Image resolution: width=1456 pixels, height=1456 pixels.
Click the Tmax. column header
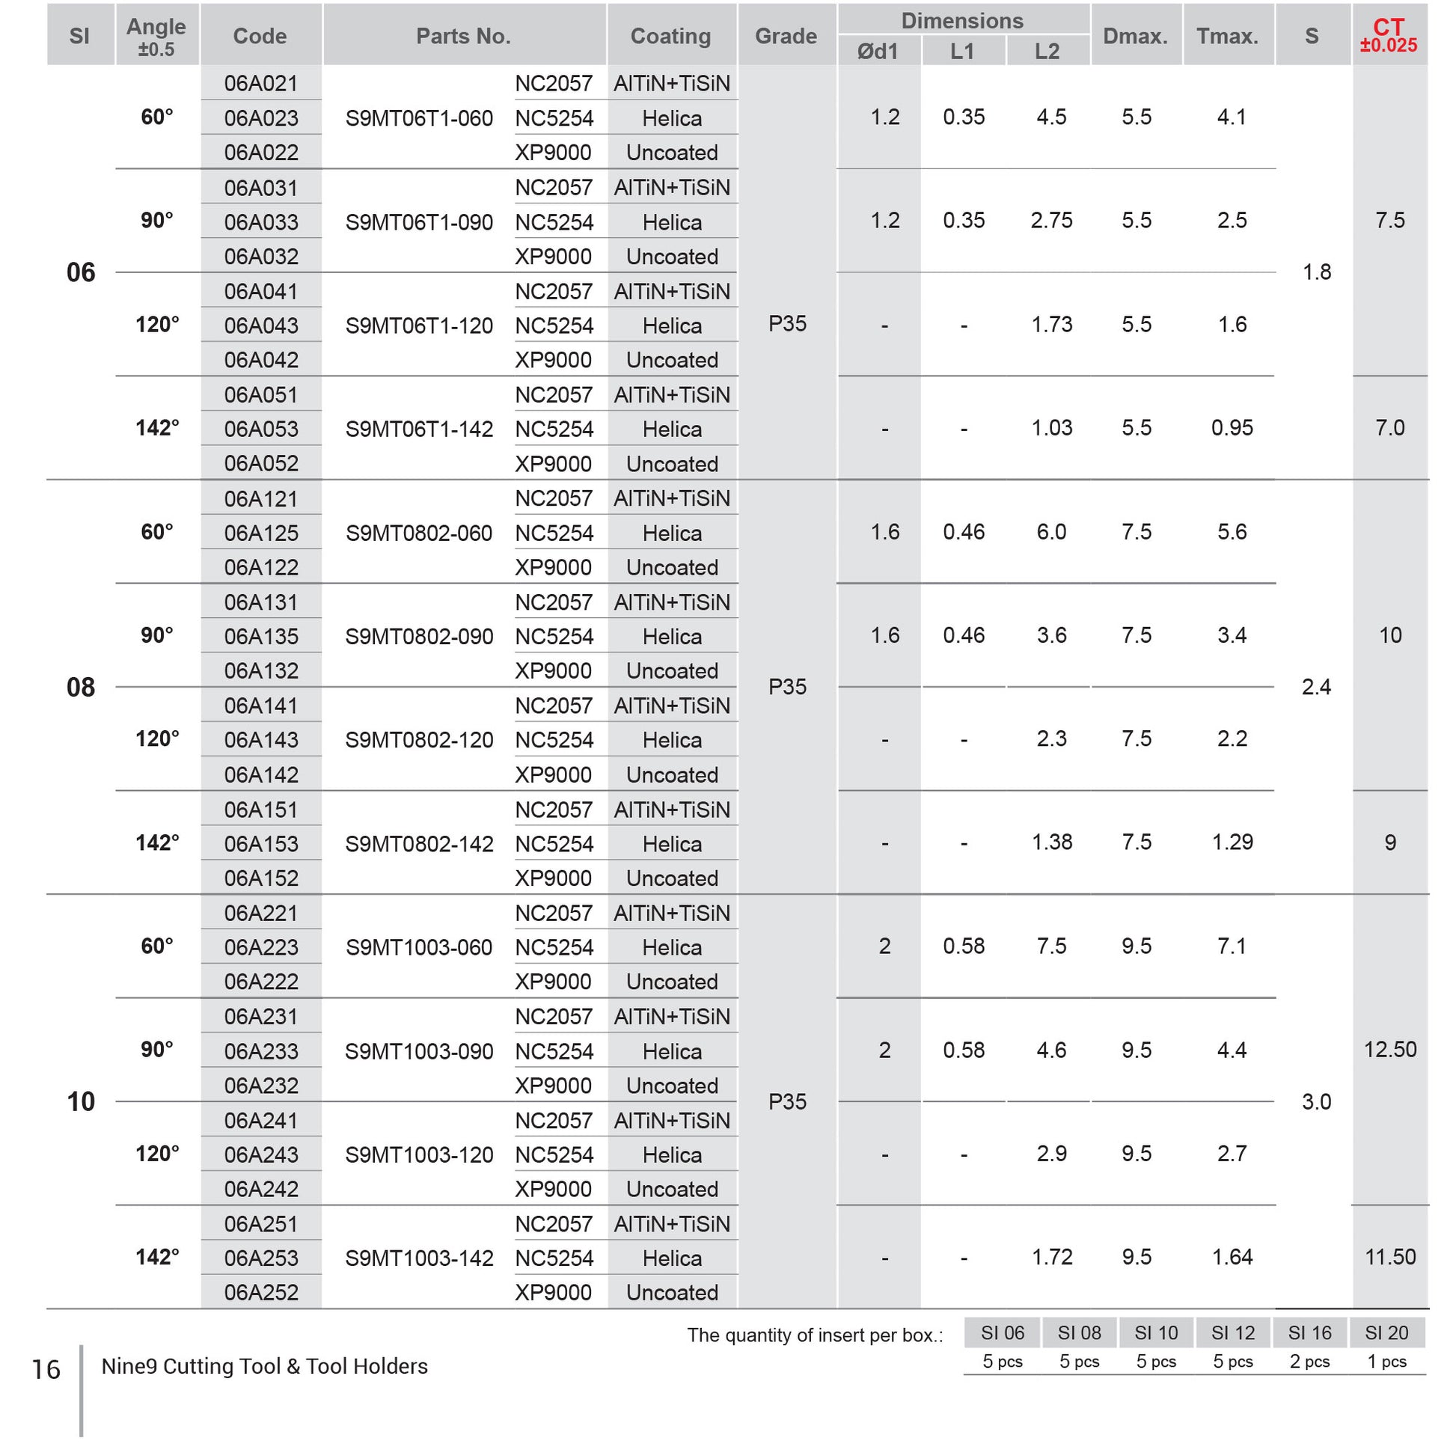pos(1228,35)
